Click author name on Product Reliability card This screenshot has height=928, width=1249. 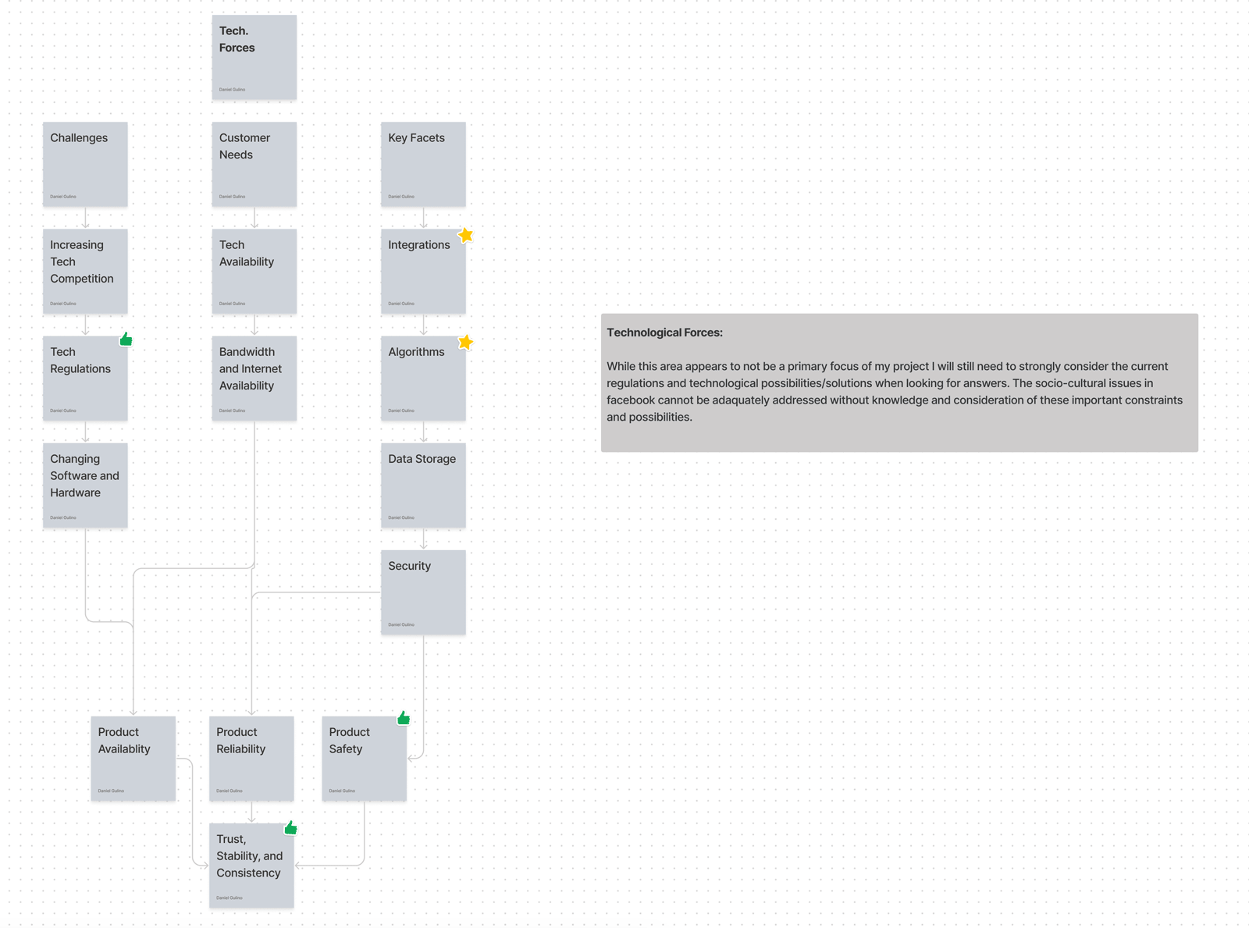click(230, 791)
